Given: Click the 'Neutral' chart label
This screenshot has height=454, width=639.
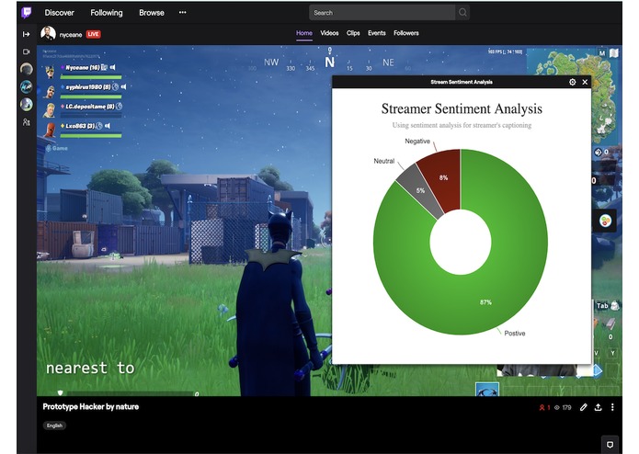Looking at the screenshot, I should (384, 161).
